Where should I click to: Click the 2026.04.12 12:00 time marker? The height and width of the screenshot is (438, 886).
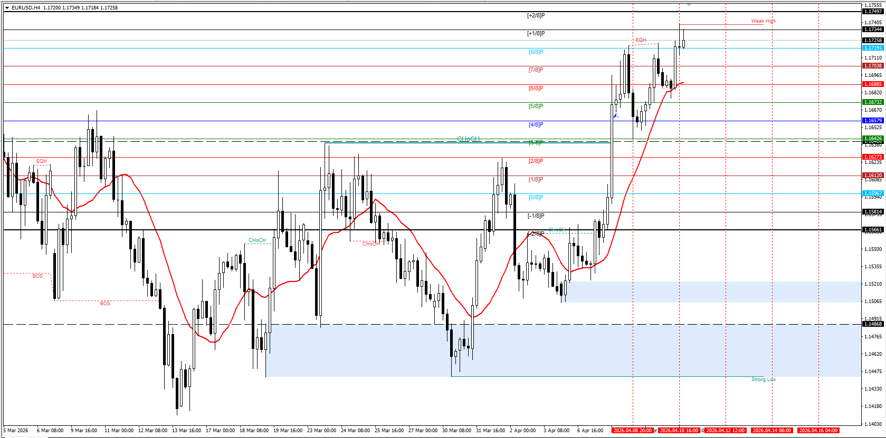[x=726, y=431]
